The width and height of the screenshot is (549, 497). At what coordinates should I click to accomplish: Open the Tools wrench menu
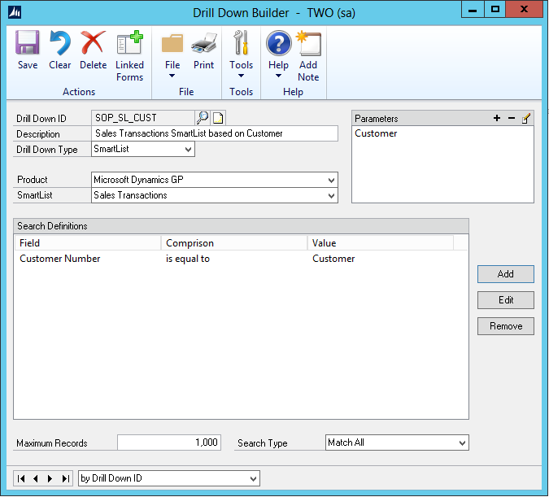[x=242, y=43]
